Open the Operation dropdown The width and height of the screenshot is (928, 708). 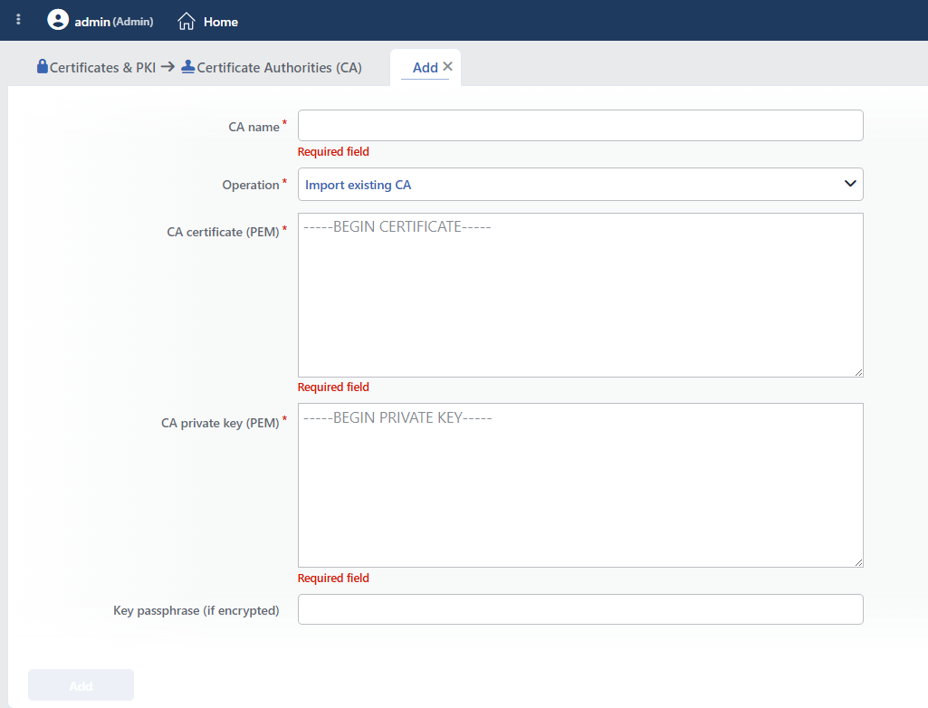(x=580, y=185)
